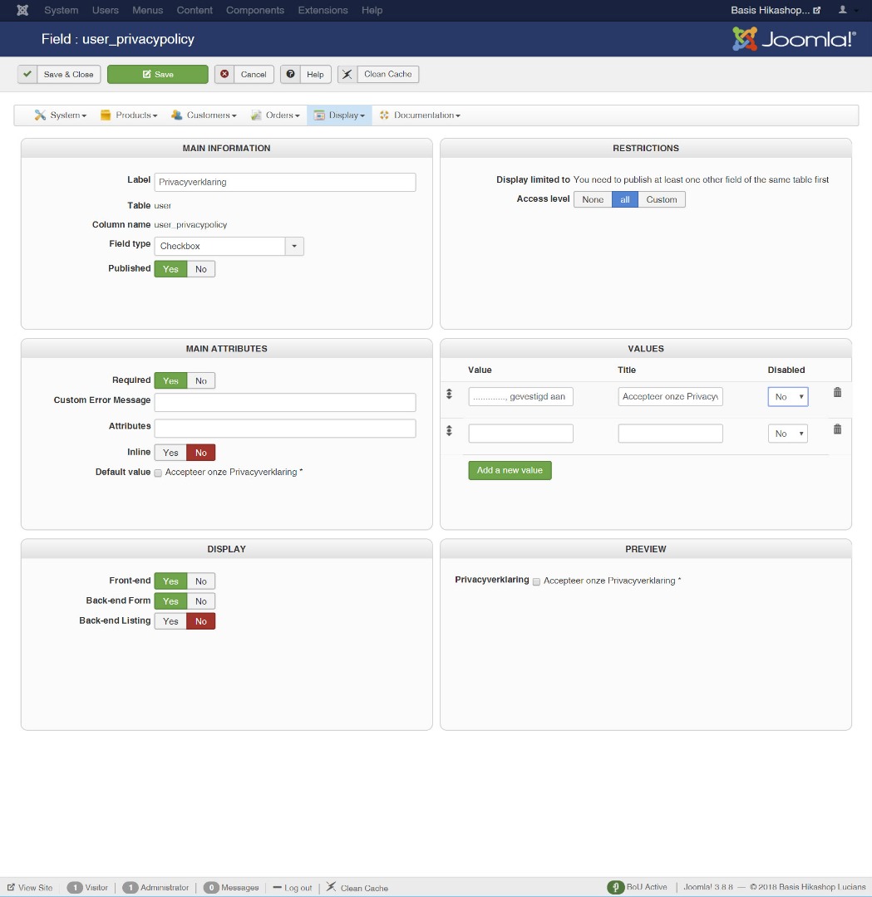The width and height of the screenshot is (872, 897).
Task: Click the first row Title input field
Action: (671, 396)
